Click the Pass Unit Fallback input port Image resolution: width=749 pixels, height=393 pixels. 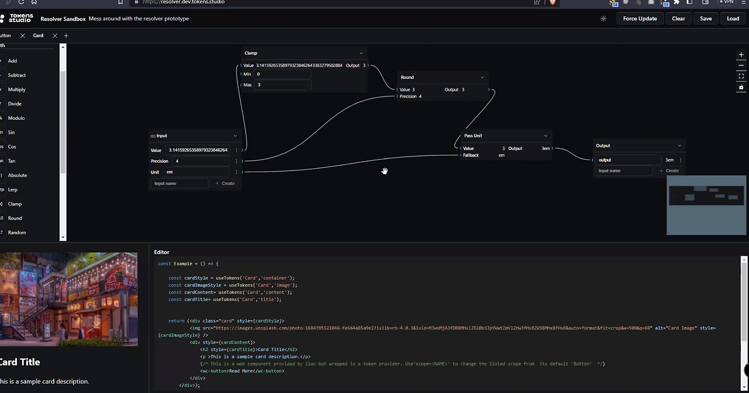pyautogui.click(x=461, y=155)
